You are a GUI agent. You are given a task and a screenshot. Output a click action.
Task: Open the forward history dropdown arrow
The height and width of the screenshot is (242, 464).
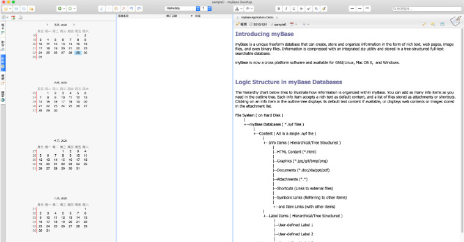[74, 9]
